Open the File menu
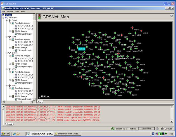Image resolution: width=176 pixels, height=137 pixels. click(4, 11)
